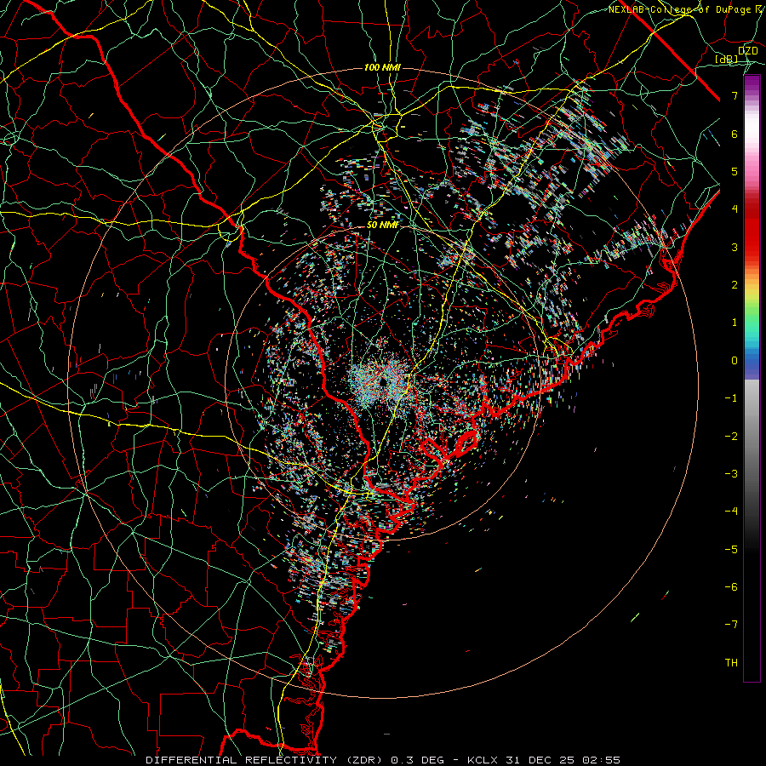Click the 3 dB value on color scale

735,247
